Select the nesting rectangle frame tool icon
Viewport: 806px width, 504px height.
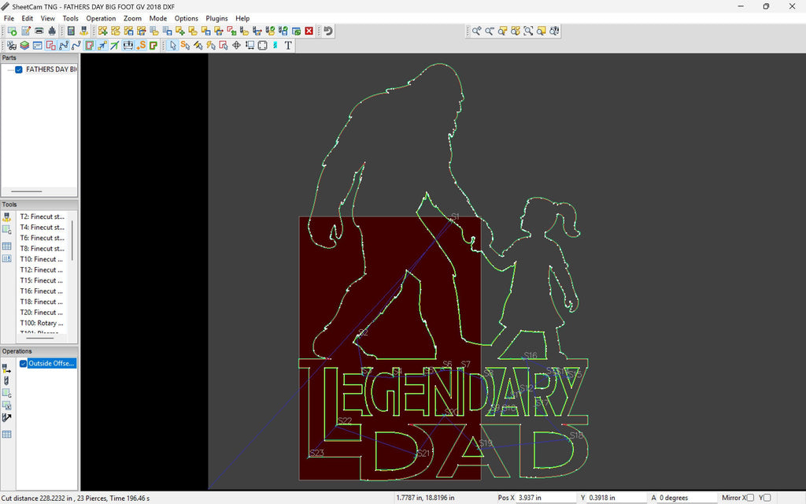[x=263, y=45]
